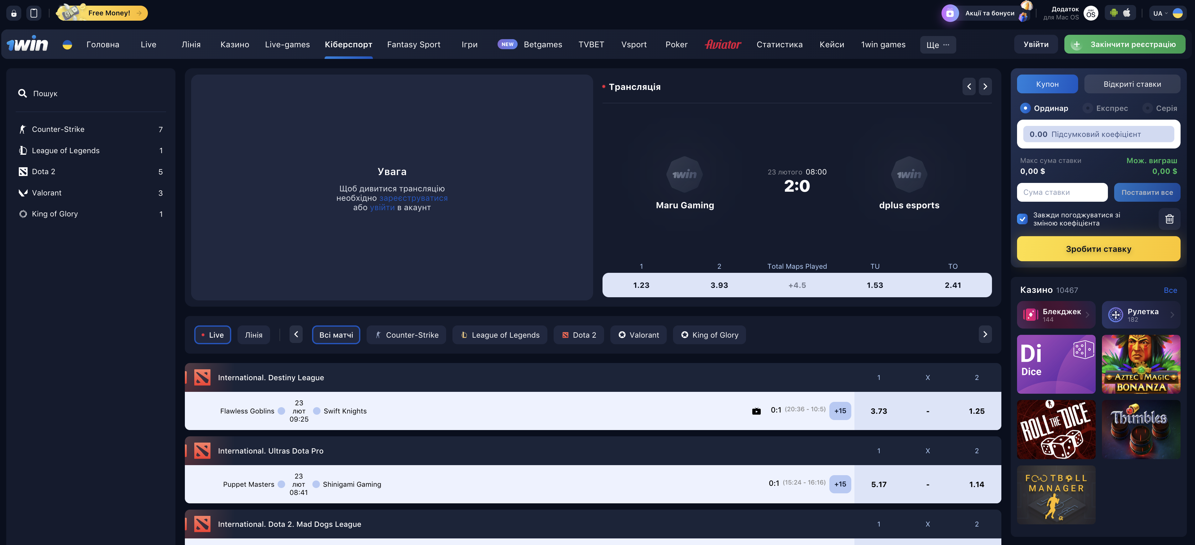Open the Казино navigation menu item

(235, 44)
